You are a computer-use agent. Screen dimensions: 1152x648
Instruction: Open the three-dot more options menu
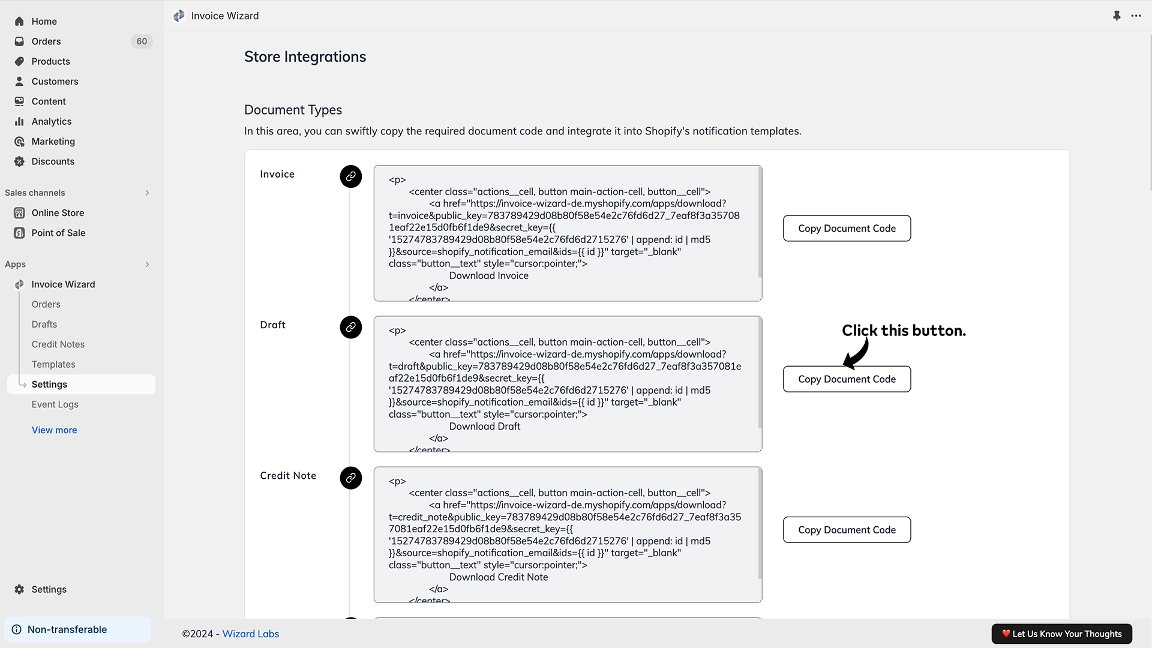(x=1136, y=16)
